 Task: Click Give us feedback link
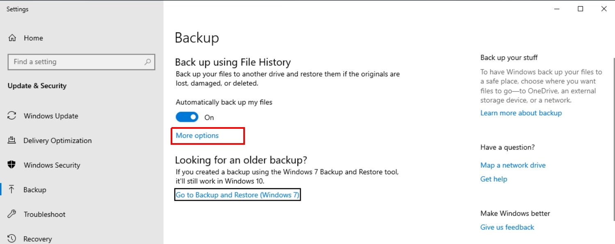pos(507,227)
